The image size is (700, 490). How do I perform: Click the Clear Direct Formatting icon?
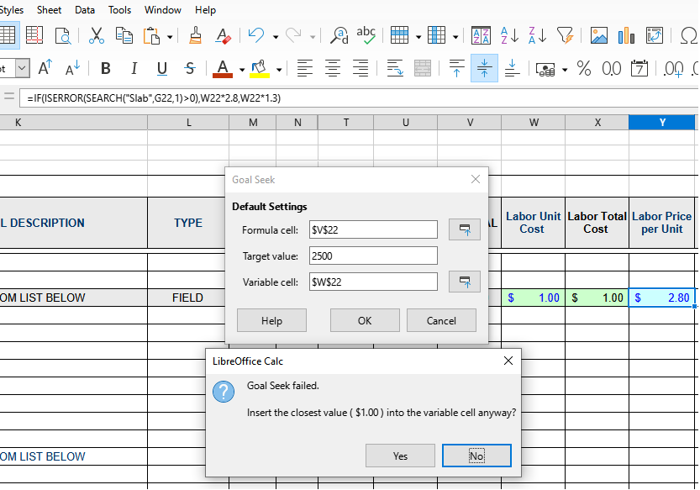tap(223, 36)
